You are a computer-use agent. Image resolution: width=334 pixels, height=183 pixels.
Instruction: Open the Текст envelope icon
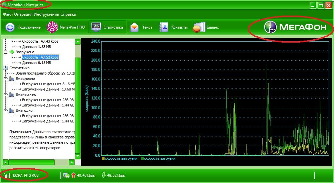[x=134, y=27]
